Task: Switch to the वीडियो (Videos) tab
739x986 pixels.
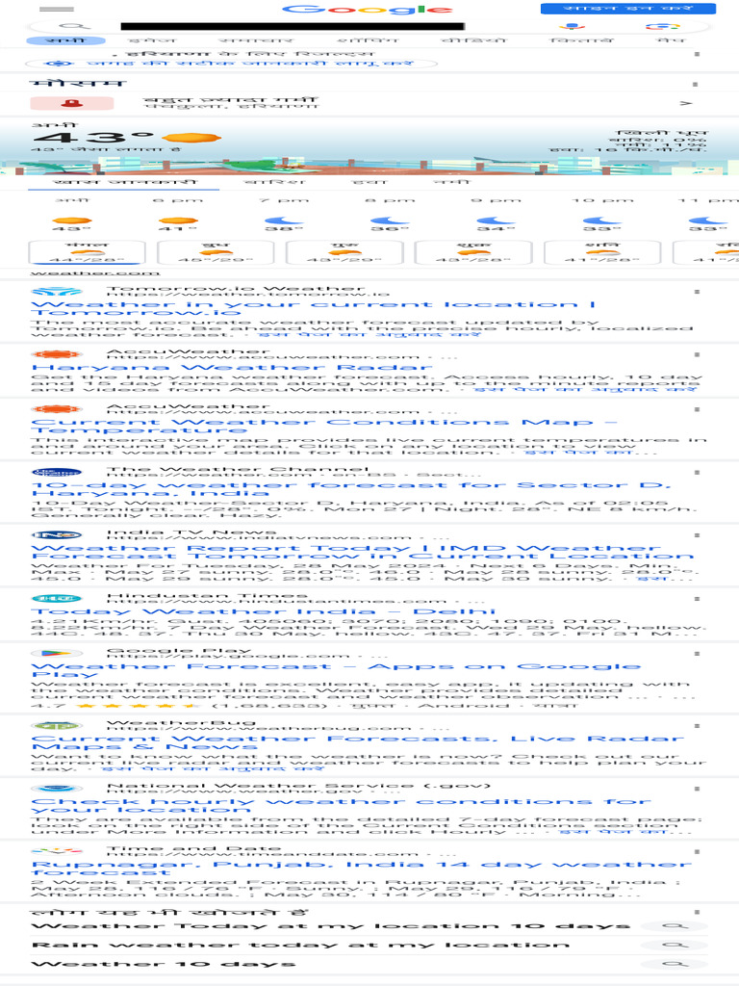Action: 473,40
